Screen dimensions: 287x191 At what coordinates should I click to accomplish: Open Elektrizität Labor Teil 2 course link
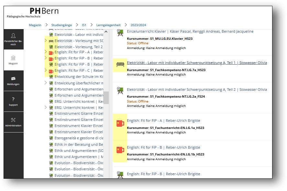pyautogui.click(x=197, y=90)
